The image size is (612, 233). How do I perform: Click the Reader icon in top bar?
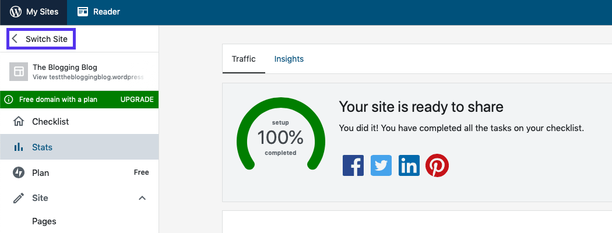point(83,11)
